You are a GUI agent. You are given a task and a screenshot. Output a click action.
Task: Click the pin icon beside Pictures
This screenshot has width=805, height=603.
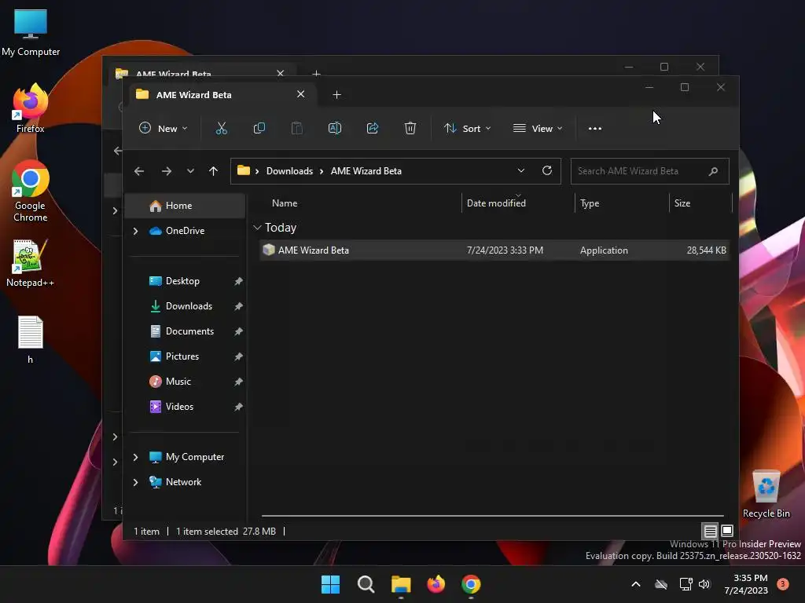pos(238,356)
